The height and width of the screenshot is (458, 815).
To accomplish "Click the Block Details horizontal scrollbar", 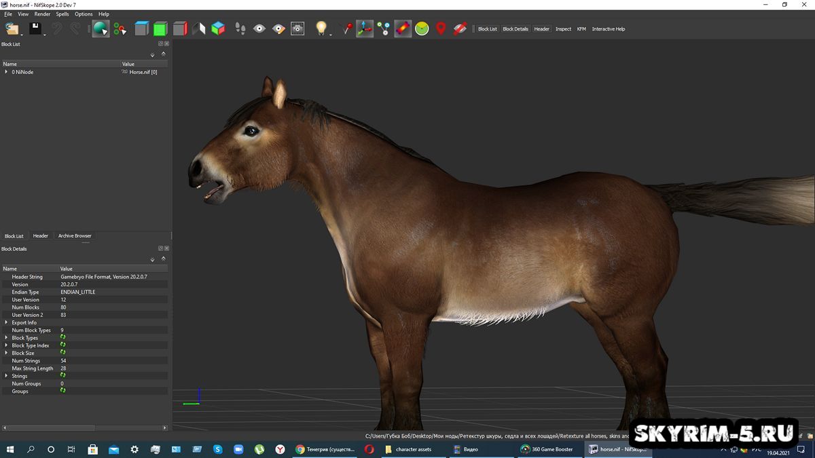I will click(x=86, y=427).
